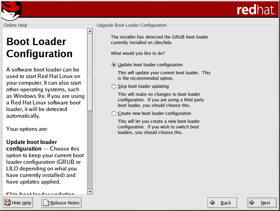Image resolution: width=280 pixels, height=211 pixels.
Task: Click the Upgrade Boot Loader Configuration frame title
Action: 132,25
